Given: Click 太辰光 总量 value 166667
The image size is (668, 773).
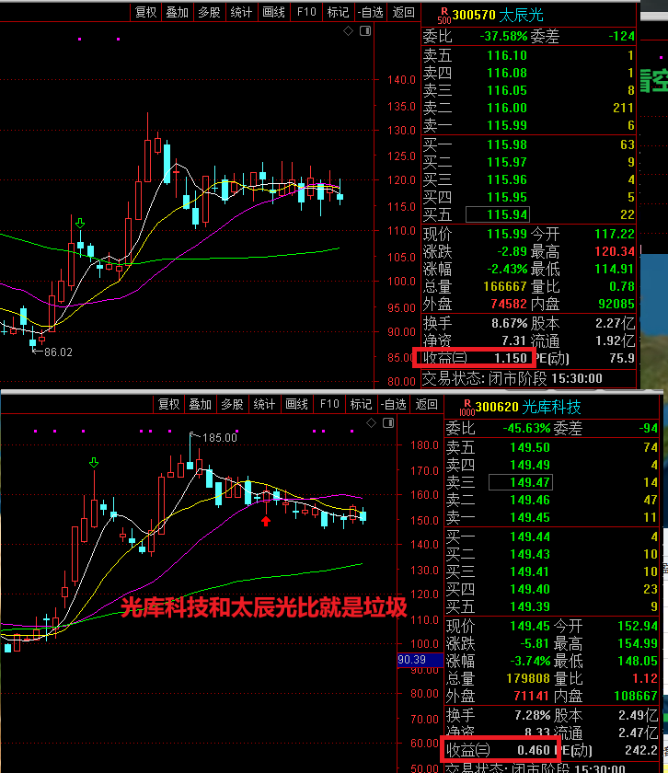Looking at the screenshot, I should click(505, 287).
